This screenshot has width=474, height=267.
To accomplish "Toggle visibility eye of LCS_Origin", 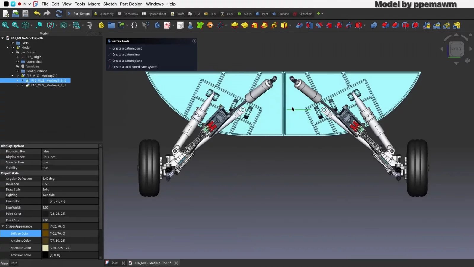I will point(17,57).
